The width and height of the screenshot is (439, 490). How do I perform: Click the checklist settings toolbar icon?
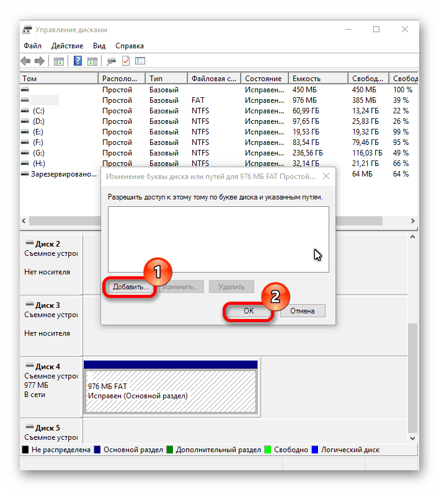point(140,61)
